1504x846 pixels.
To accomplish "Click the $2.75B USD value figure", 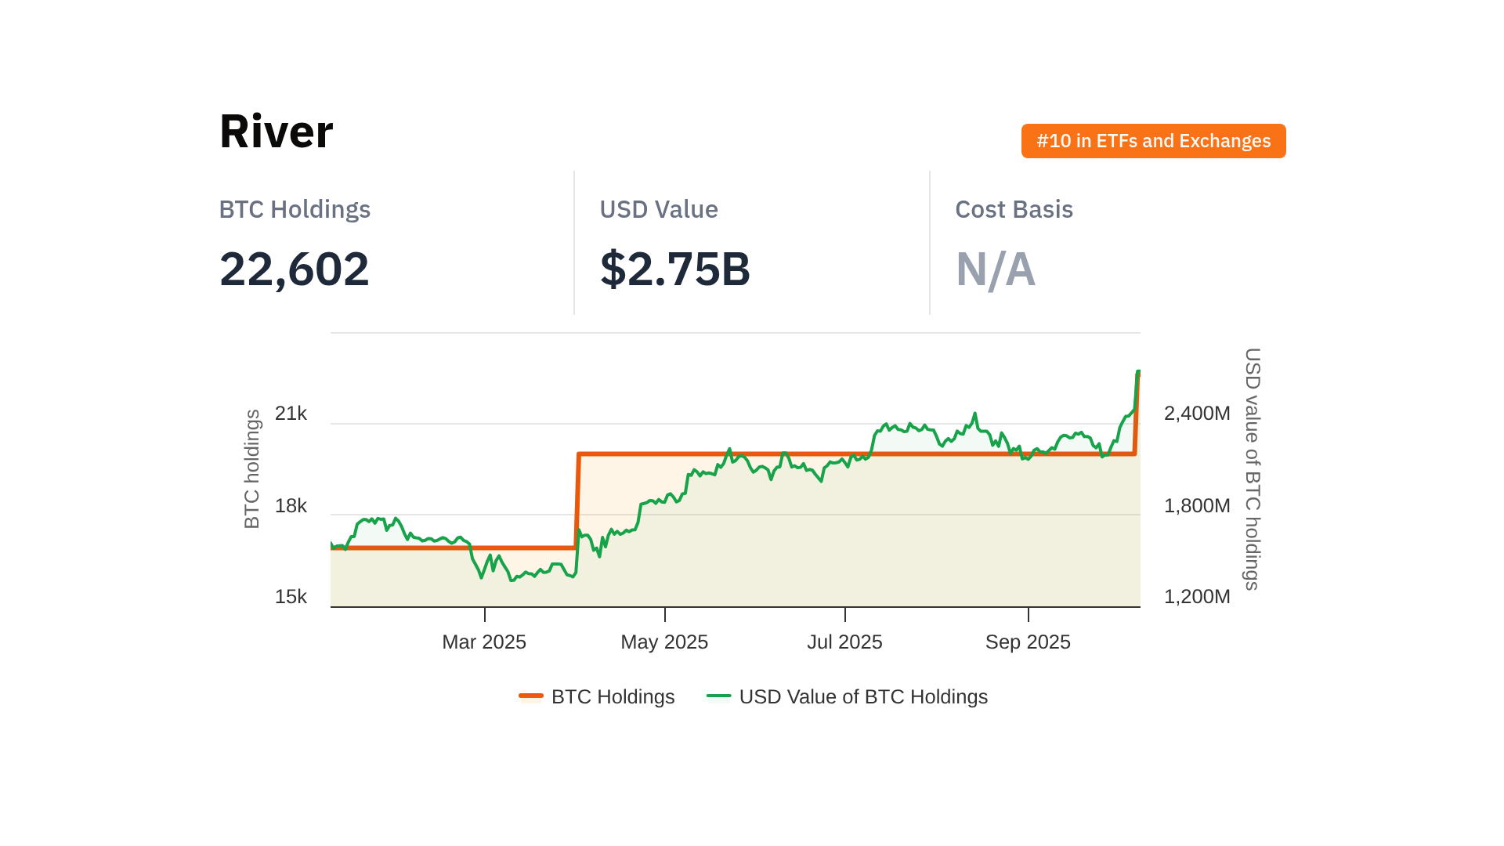I will coord(674,269).
